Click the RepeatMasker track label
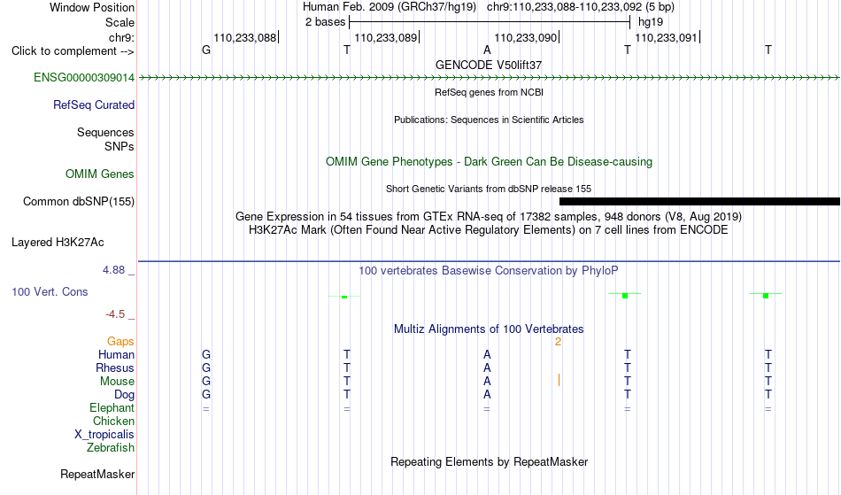This screenshot has height=495, width=841. (97, 474)
